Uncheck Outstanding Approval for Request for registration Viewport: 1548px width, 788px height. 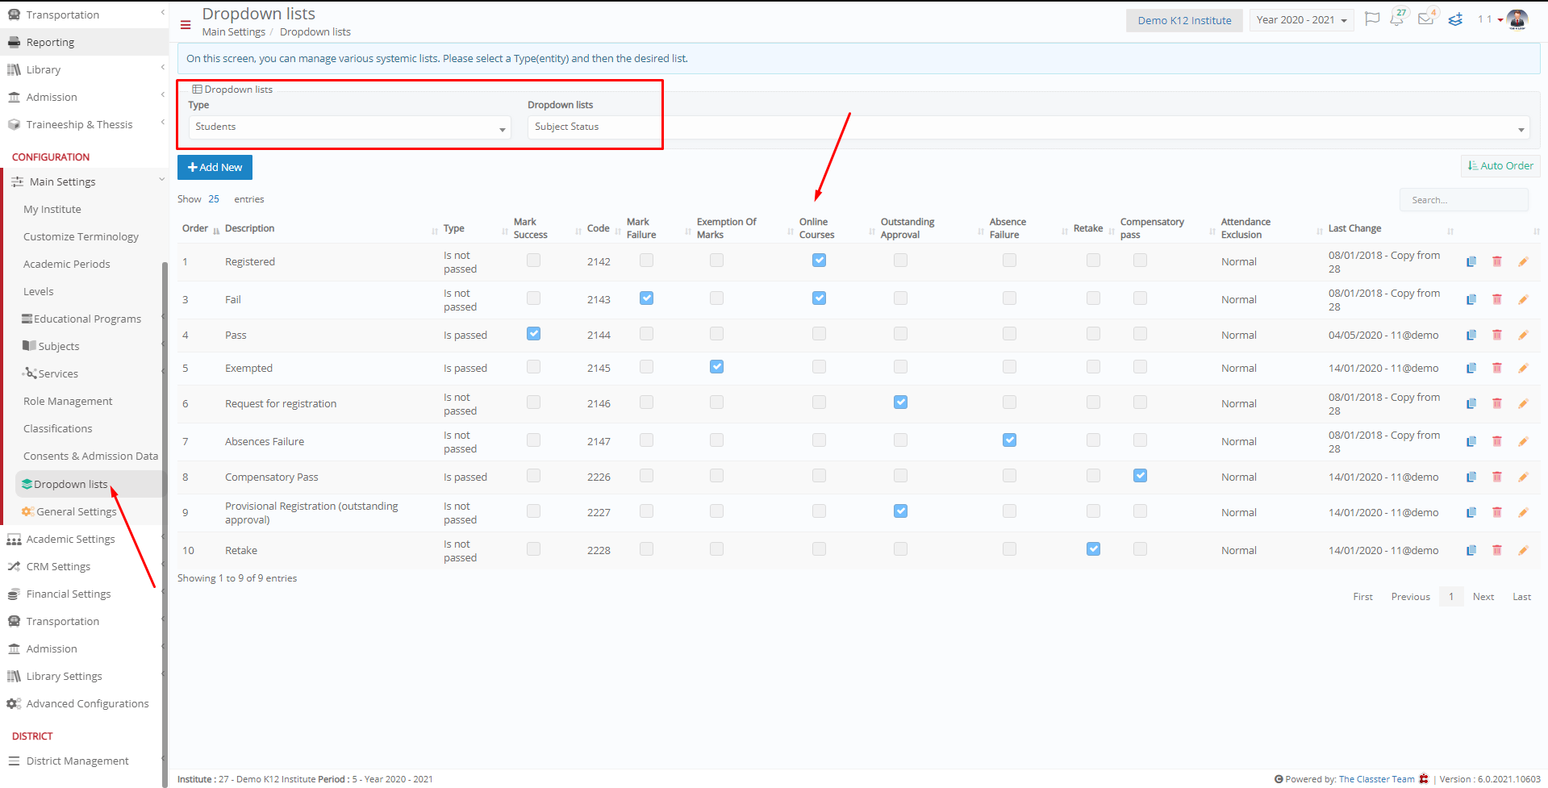click(900, 402)
